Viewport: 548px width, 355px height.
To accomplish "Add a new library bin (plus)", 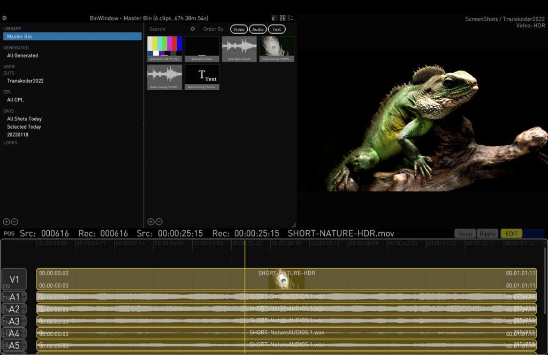I will tap(6, 222).
